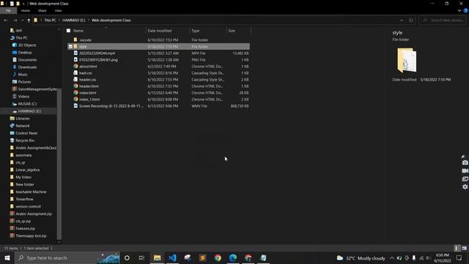Open Cortana circle icon on taskbar
This screenshot has height=264, width=469.
click(x=127, y=257)
